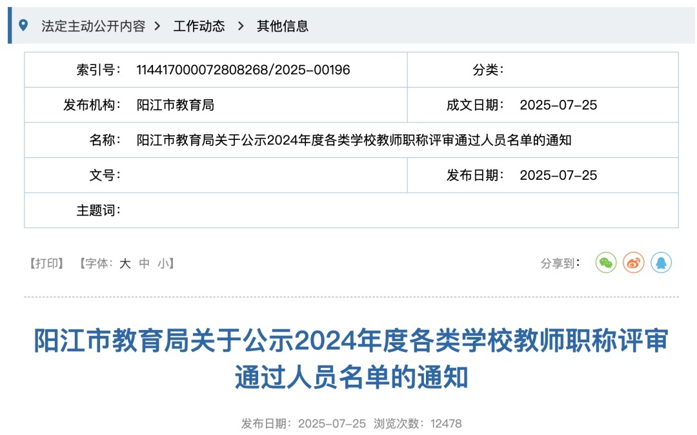The width and height of the screenshot is (697, 435).
Task: Set font size to medium (中)
Action: click(145, 263)
